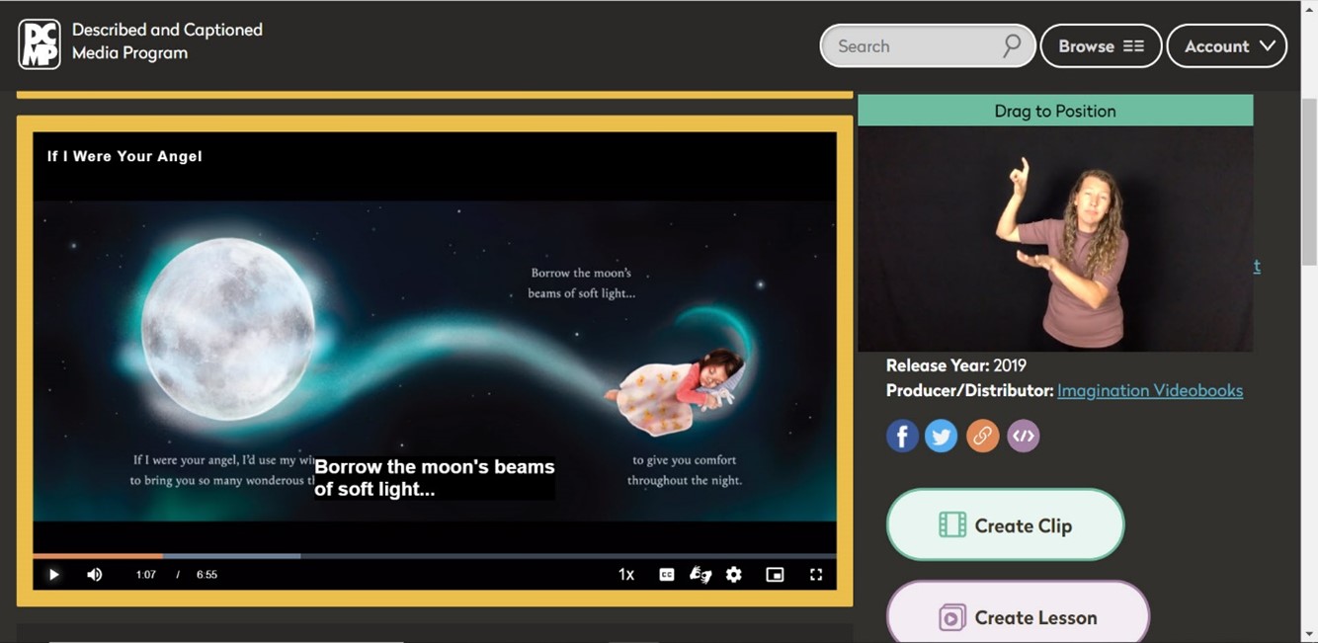Open the embed code icon
This screenshot has height=643, width=1318.
point(1023,436)
